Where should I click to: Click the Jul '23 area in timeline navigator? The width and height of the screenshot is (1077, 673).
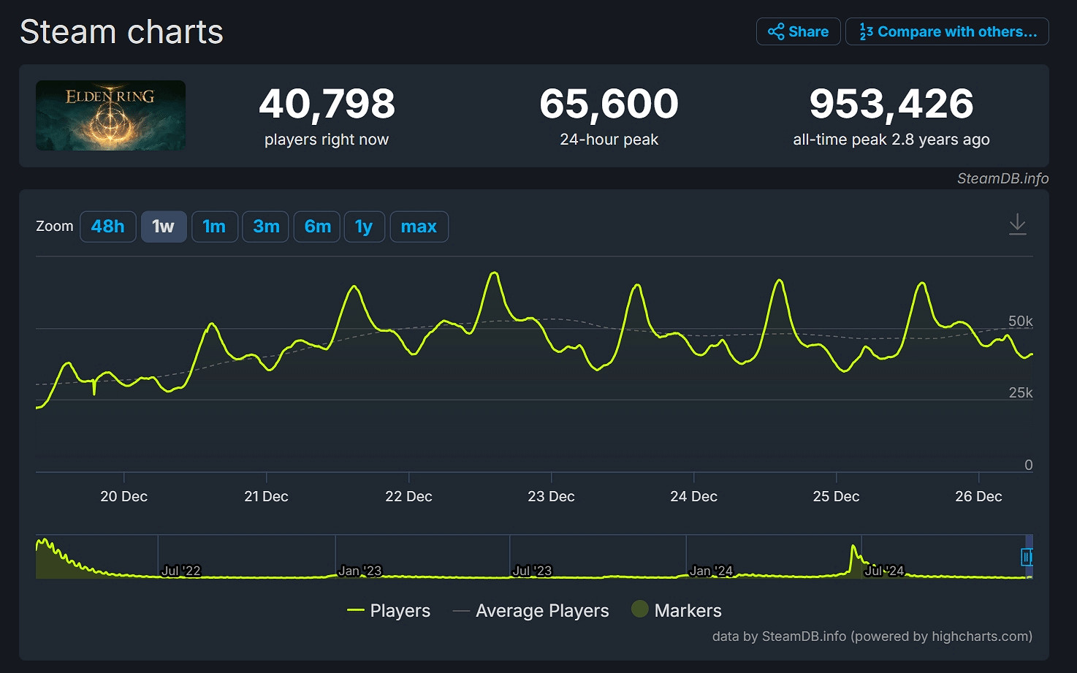click(x=532, y=570)
